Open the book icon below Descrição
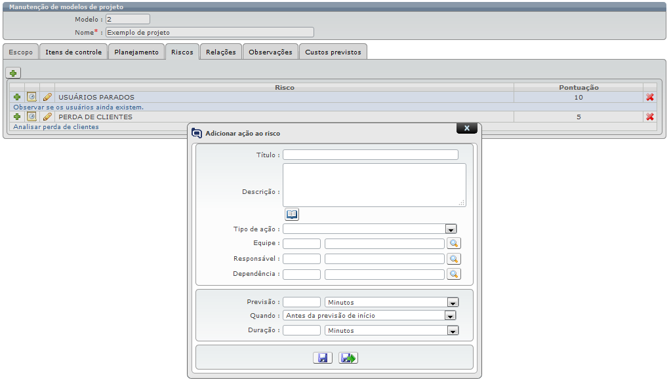This screenshot has width=671, height=382. pyautogui.click(x=292, y=214)
